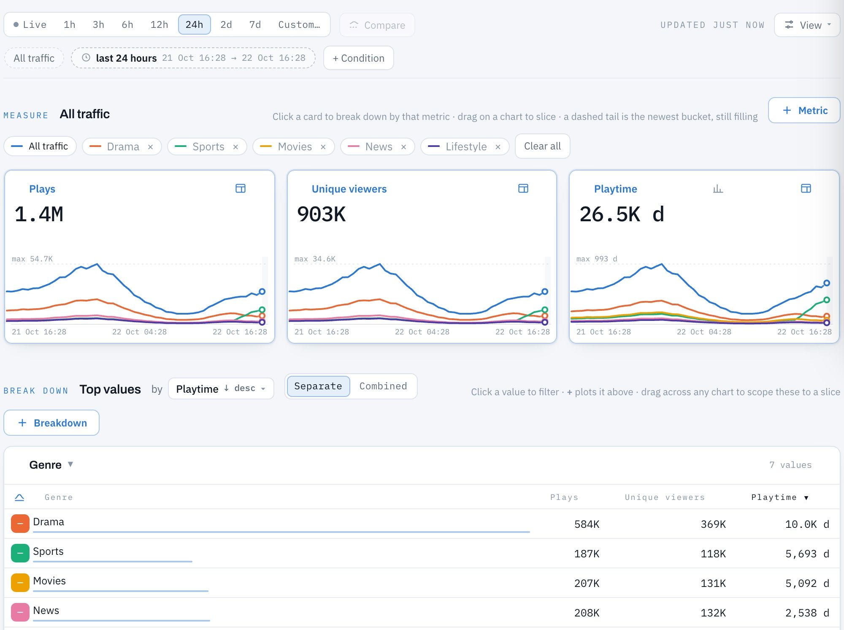This screenshot has width=844, height=630.
Task: Add a new Condition filter
Action: point(359,58)
